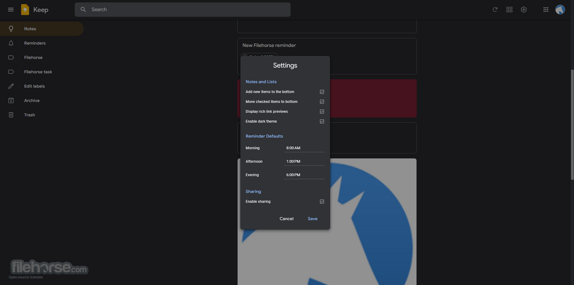Switch to grid view layout
The height and width of the screenshot is (285, 574).
click(509, 9)
